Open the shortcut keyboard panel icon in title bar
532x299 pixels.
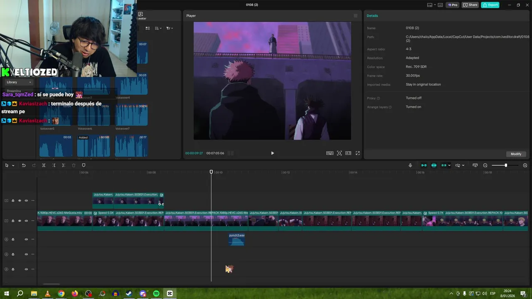[x=440, y=5]
